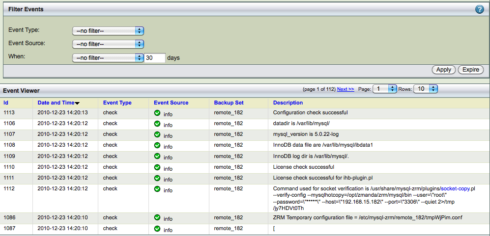Image resolution: width=490 pixels, height=236 pixels.
Task: Select event Id 1106 cell
Action: (9, 123)
